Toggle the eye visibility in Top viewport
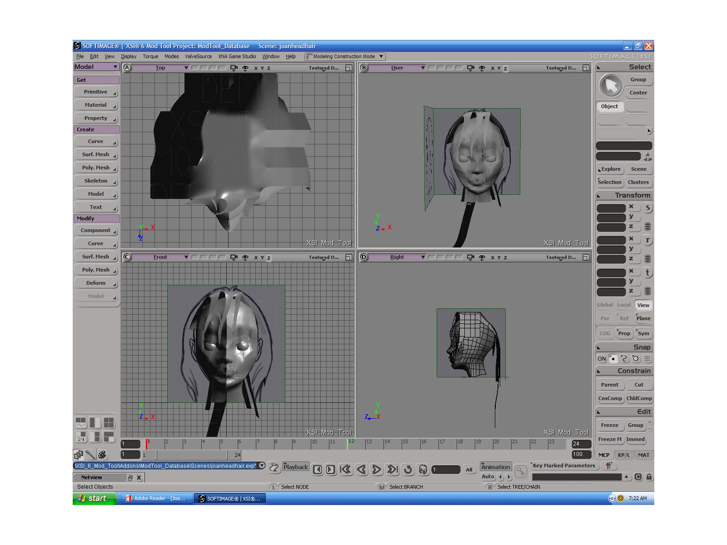This screenshot has height=545, width=727. pos(245,68)
